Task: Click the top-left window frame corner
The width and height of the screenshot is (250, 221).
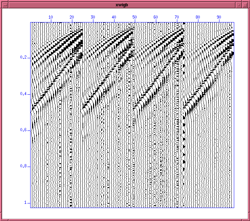Action: (1, 1)
